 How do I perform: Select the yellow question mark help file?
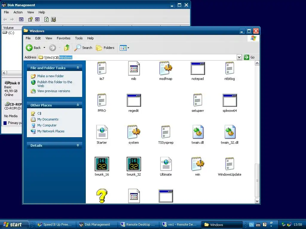[x=102, y=196]
